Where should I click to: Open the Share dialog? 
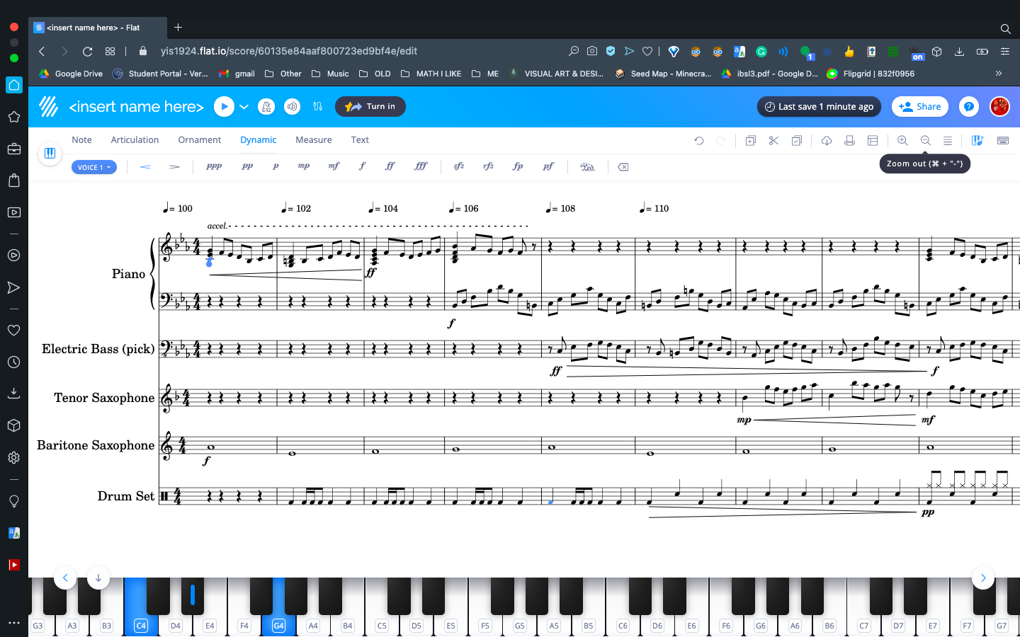(919, 106)
